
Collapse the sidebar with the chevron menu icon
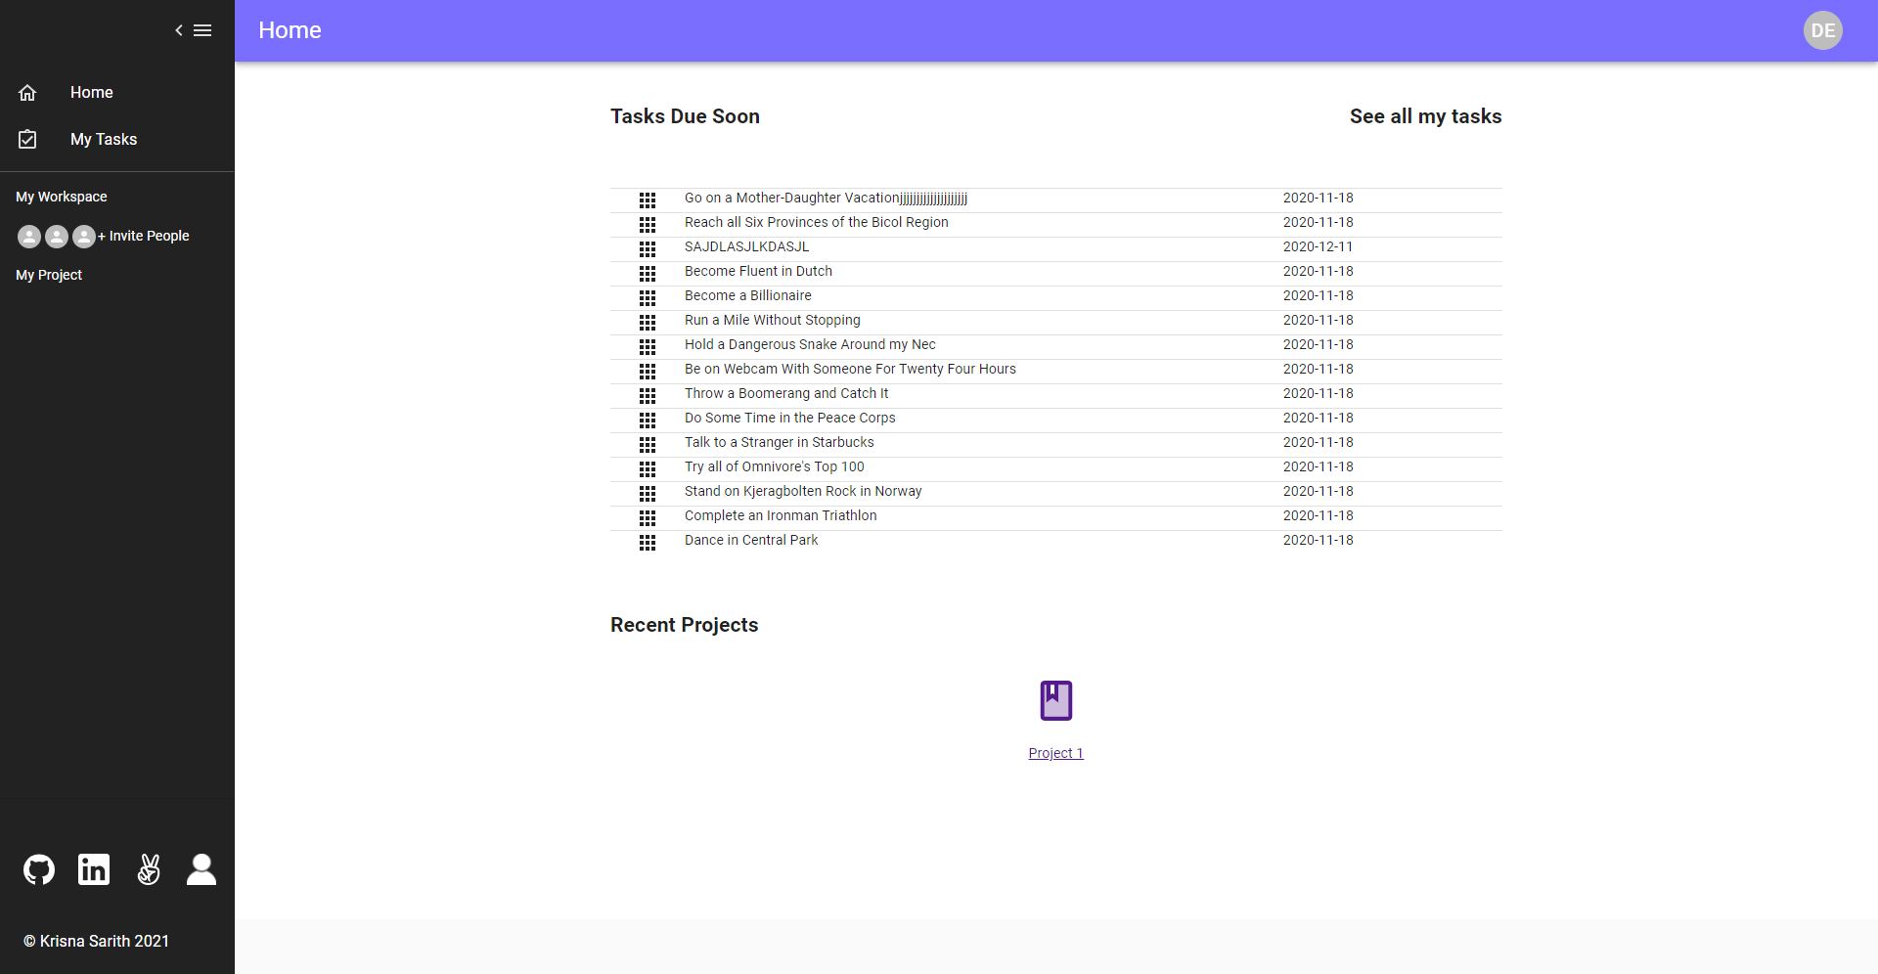click(x=193, y=30)
